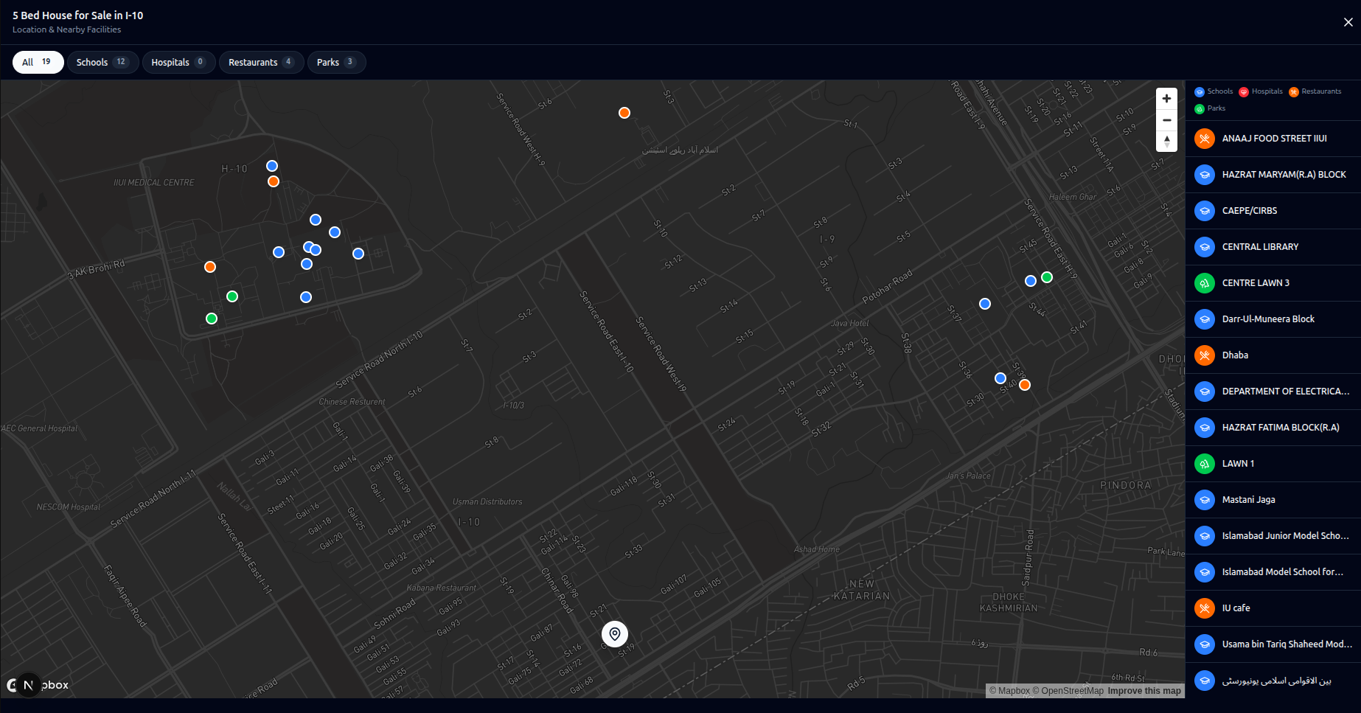Viewport: 1361px width, 713px height.
Task: Filter facilities by Parks
Action: pos(336,62)
